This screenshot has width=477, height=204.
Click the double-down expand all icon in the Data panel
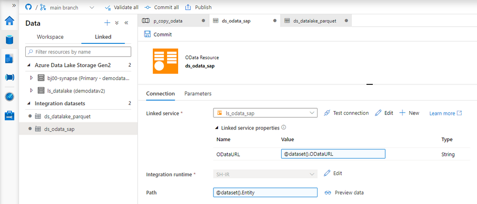[x=117, y=23]
